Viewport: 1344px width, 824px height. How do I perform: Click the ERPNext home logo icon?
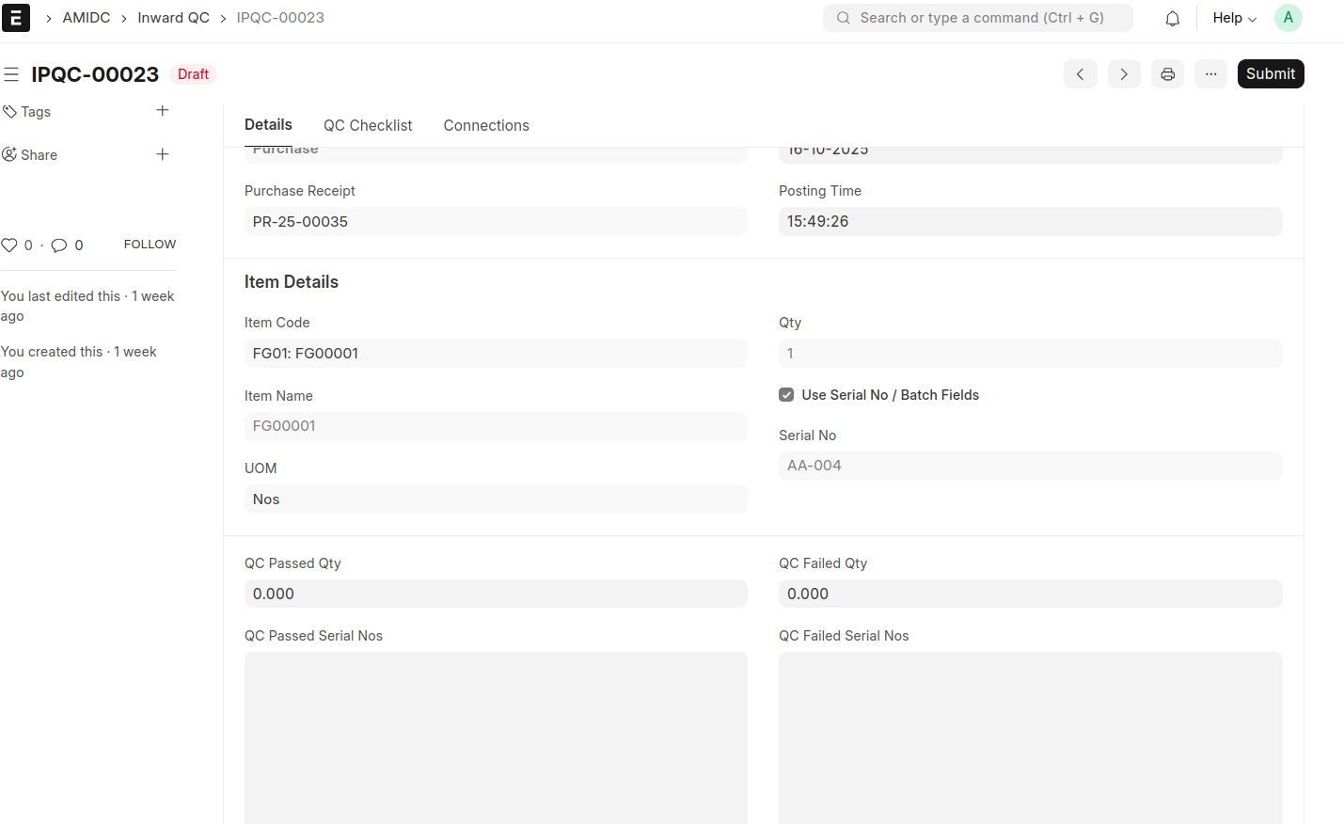(16, 18)
